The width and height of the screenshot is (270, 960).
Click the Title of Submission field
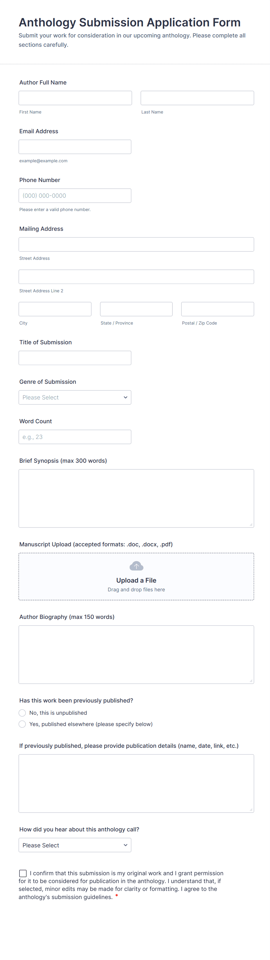point(75,358)
